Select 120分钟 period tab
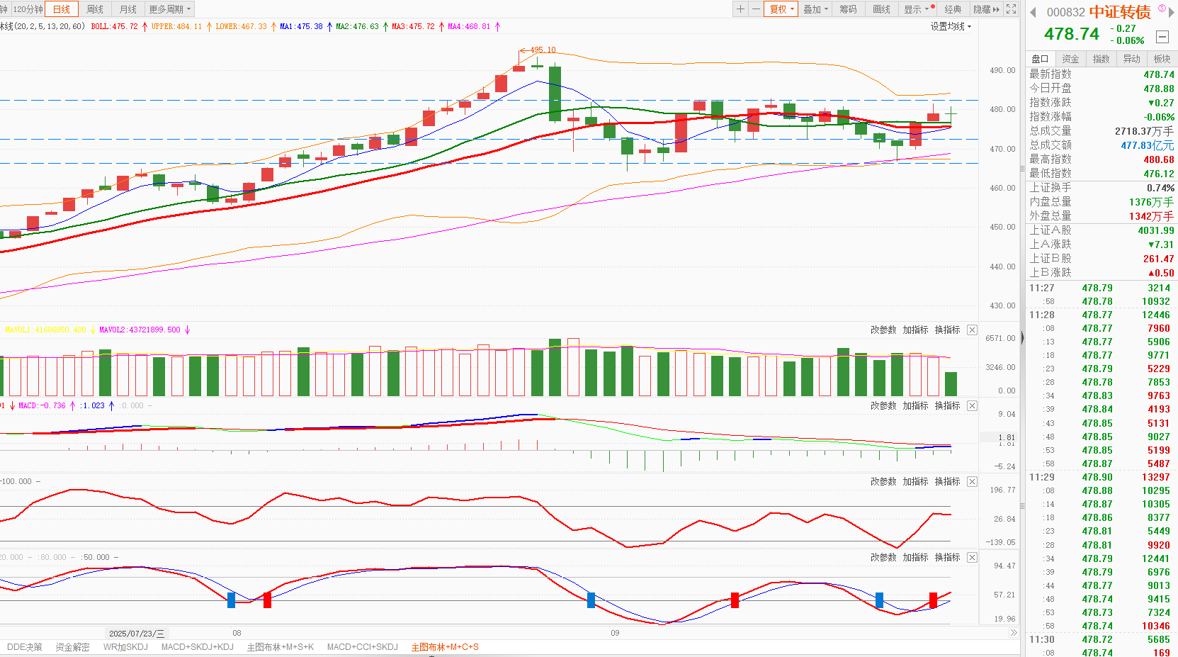The height and width of the screenshot is (657, 1178). tap(28, 9)
